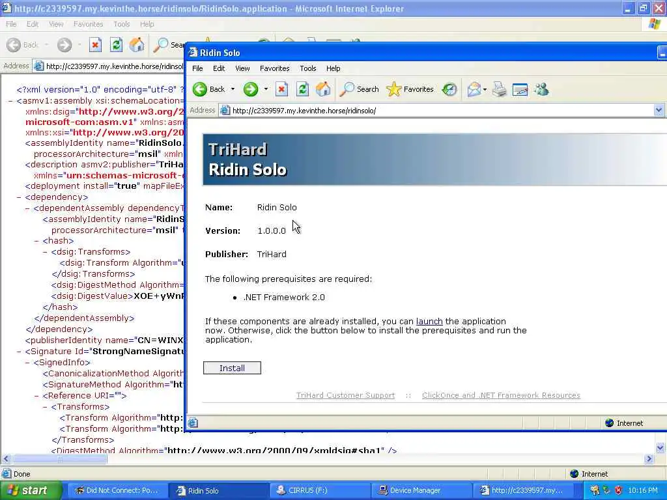Open Messenger icon in Ridin Solo toolbar
The width and height of the screenshot is (667, 500).
coord(541,89)
